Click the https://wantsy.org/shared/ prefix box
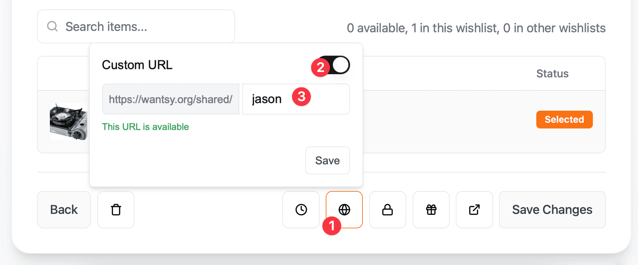The image size is (638, 265). (170, 99)
